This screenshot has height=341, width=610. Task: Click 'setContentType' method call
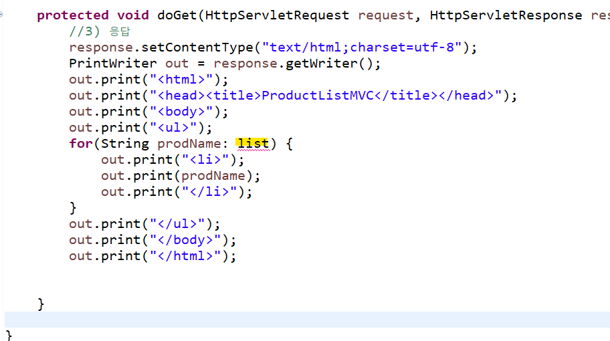point(197,47)
